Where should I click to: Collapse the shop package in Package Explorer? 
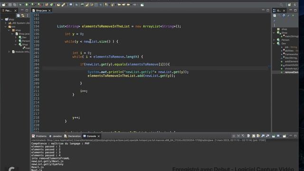click(x=9, y=30)
